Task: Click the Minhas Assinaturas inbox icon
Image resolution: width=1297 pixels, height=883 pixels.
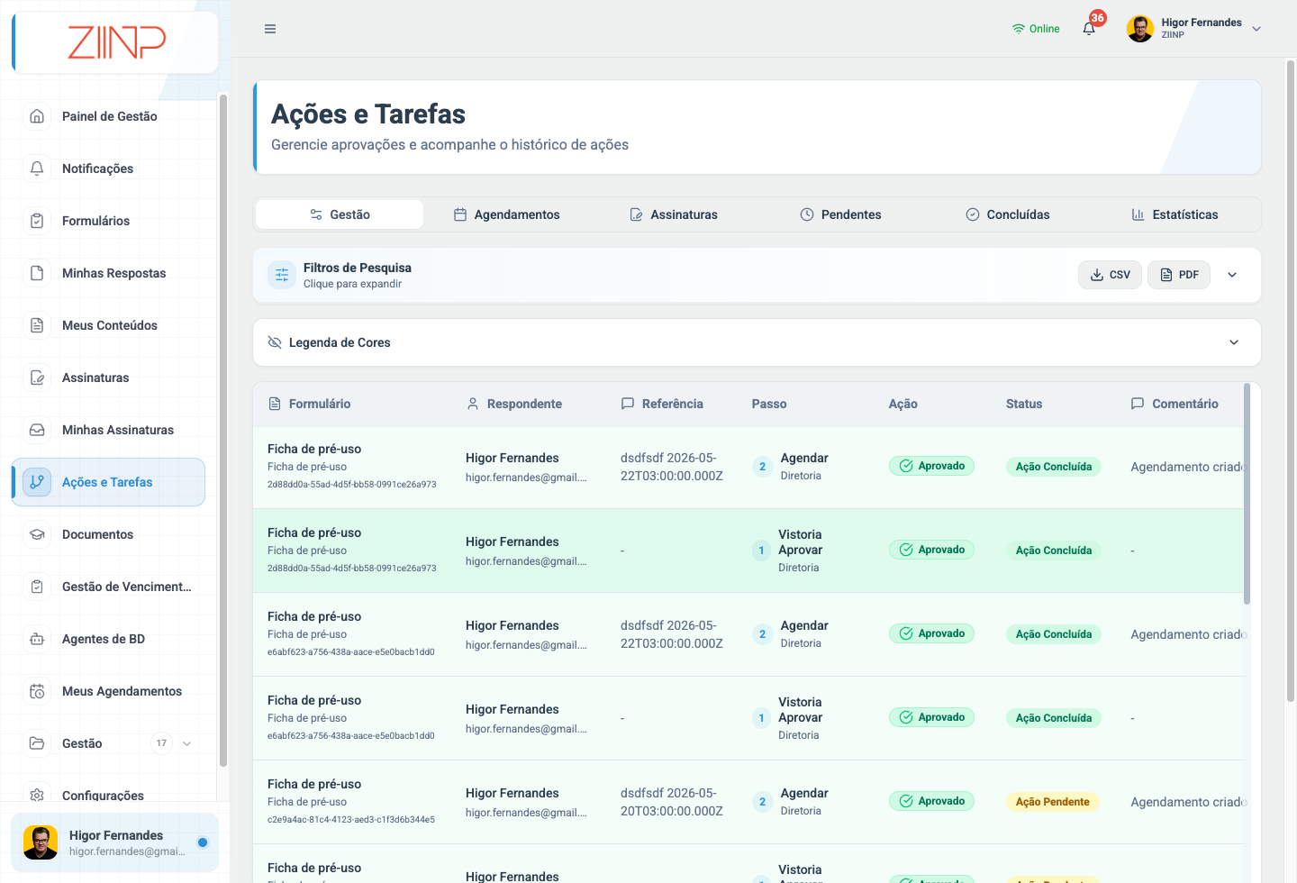Action: (37, 430)
